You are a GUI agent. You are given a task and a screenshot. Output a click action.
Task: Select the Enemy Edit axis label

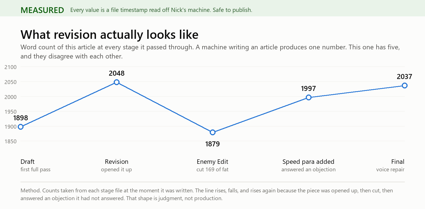click(x=212, y=162)
